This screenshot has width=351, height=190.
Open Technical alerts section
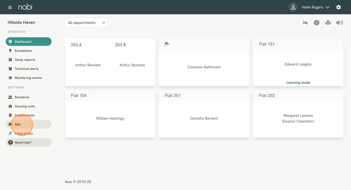(x=26, y=69)
